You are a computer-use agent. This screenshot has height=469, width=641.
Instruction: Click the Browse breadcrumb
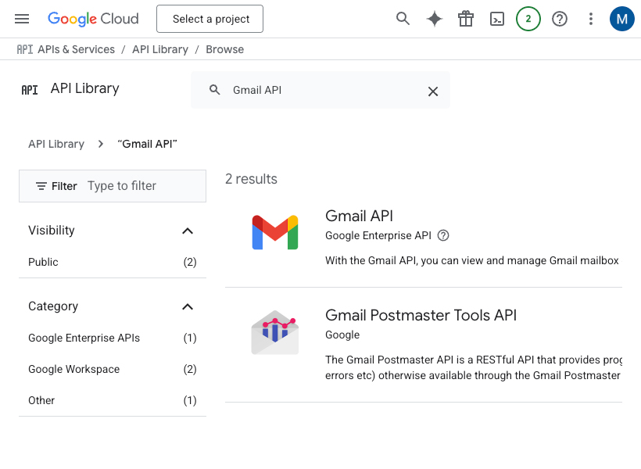coord(225,49)
